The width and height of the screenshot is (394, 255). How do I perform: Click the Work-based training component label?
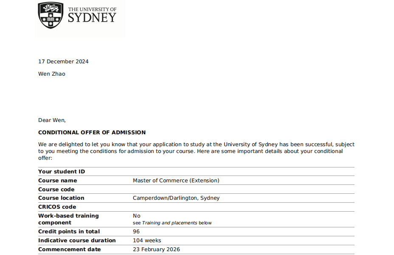(x=68, y=219)
